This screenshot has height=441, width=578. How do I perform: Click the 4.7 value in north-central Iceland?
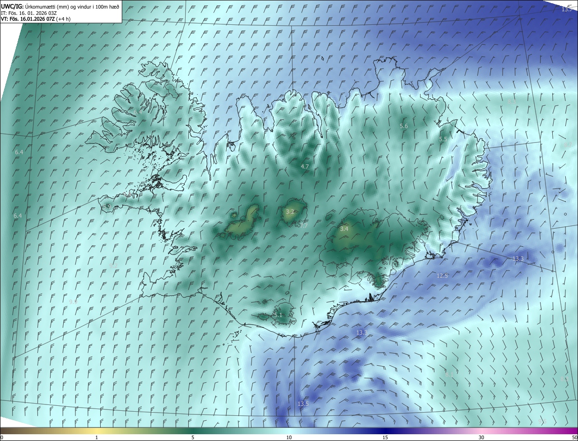click(305, 166)
